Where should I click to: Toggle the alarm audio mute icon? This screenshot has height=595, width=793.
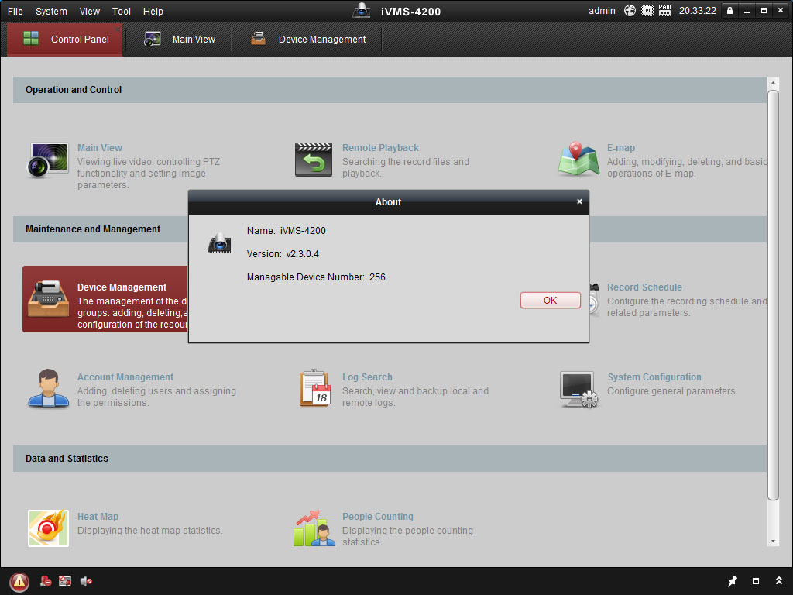(x=87, y=581)
